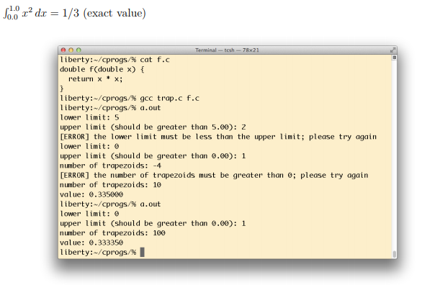
Task: Click the fullscreen arrows in Terminal title bar
Action: [x=392, y=50]
